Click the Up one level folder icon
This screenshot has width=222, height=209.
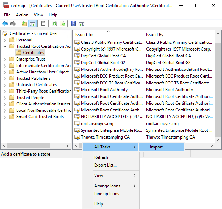(24, 23)
